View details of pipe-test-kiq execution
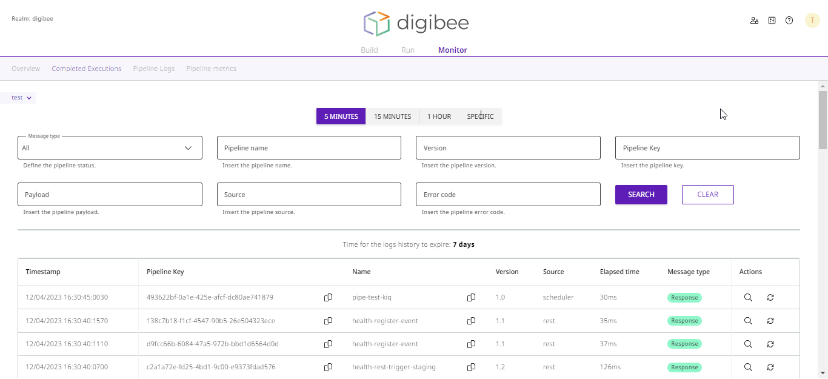This screenshot has height=379, width=828. pos(748,298)
